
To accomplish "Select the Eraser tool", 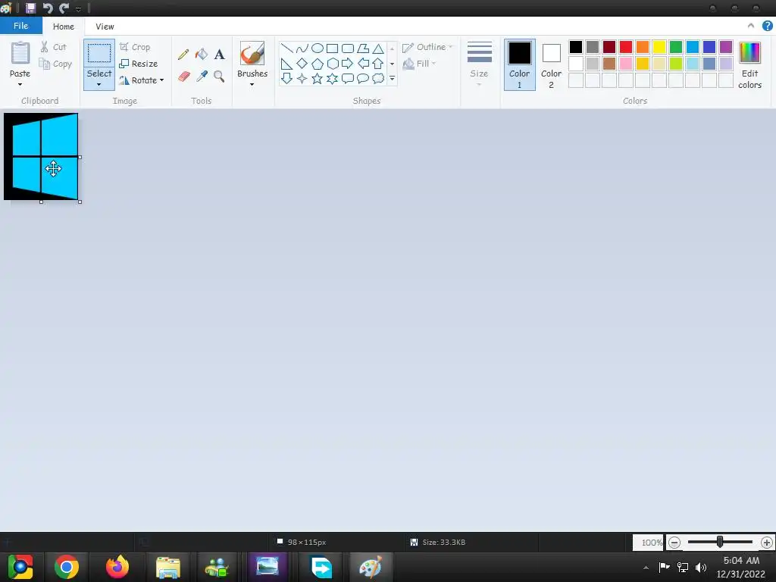I will coord(183,77).
